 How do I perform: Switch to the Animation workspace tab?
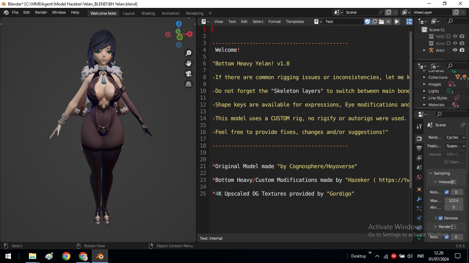[170, 13]
